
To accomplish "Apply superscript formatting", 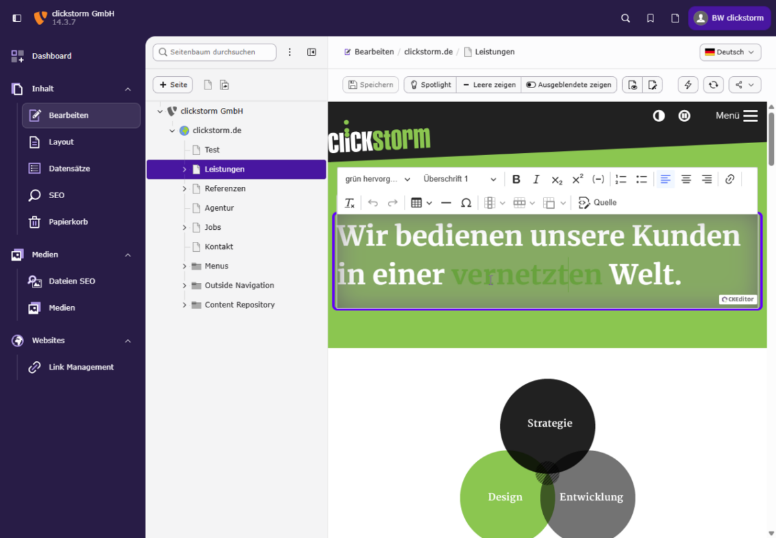I will 578,179.
